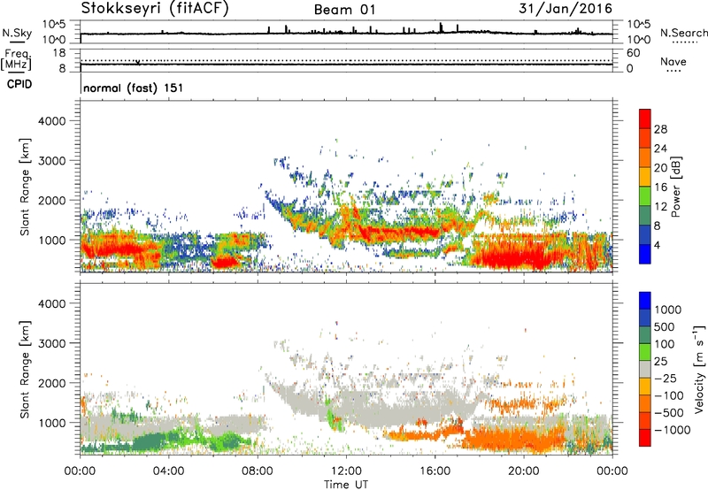Click the '20:00' time axis tick label

click(x=523, y=471)
